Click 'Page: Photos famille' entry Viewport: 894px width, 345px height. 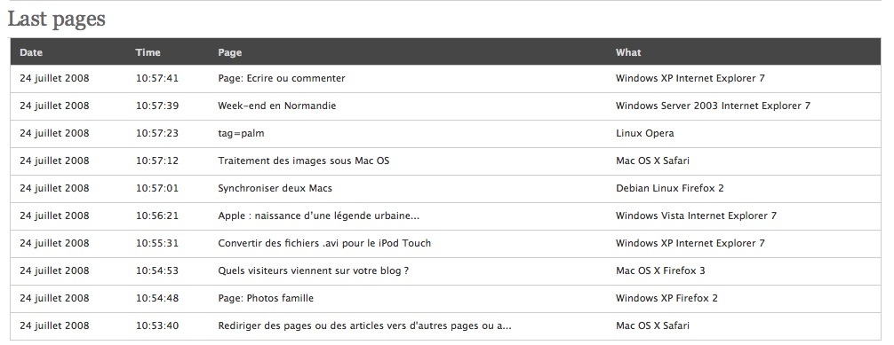(x=266, y=298)
